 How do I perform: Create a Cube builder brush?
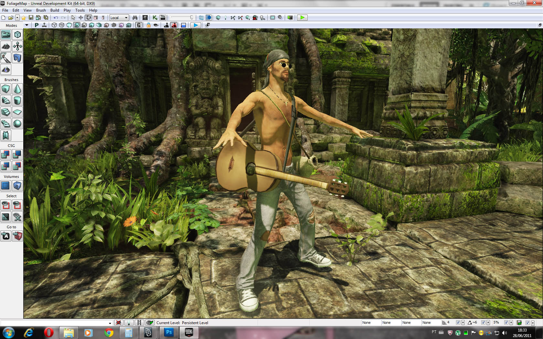6,89
